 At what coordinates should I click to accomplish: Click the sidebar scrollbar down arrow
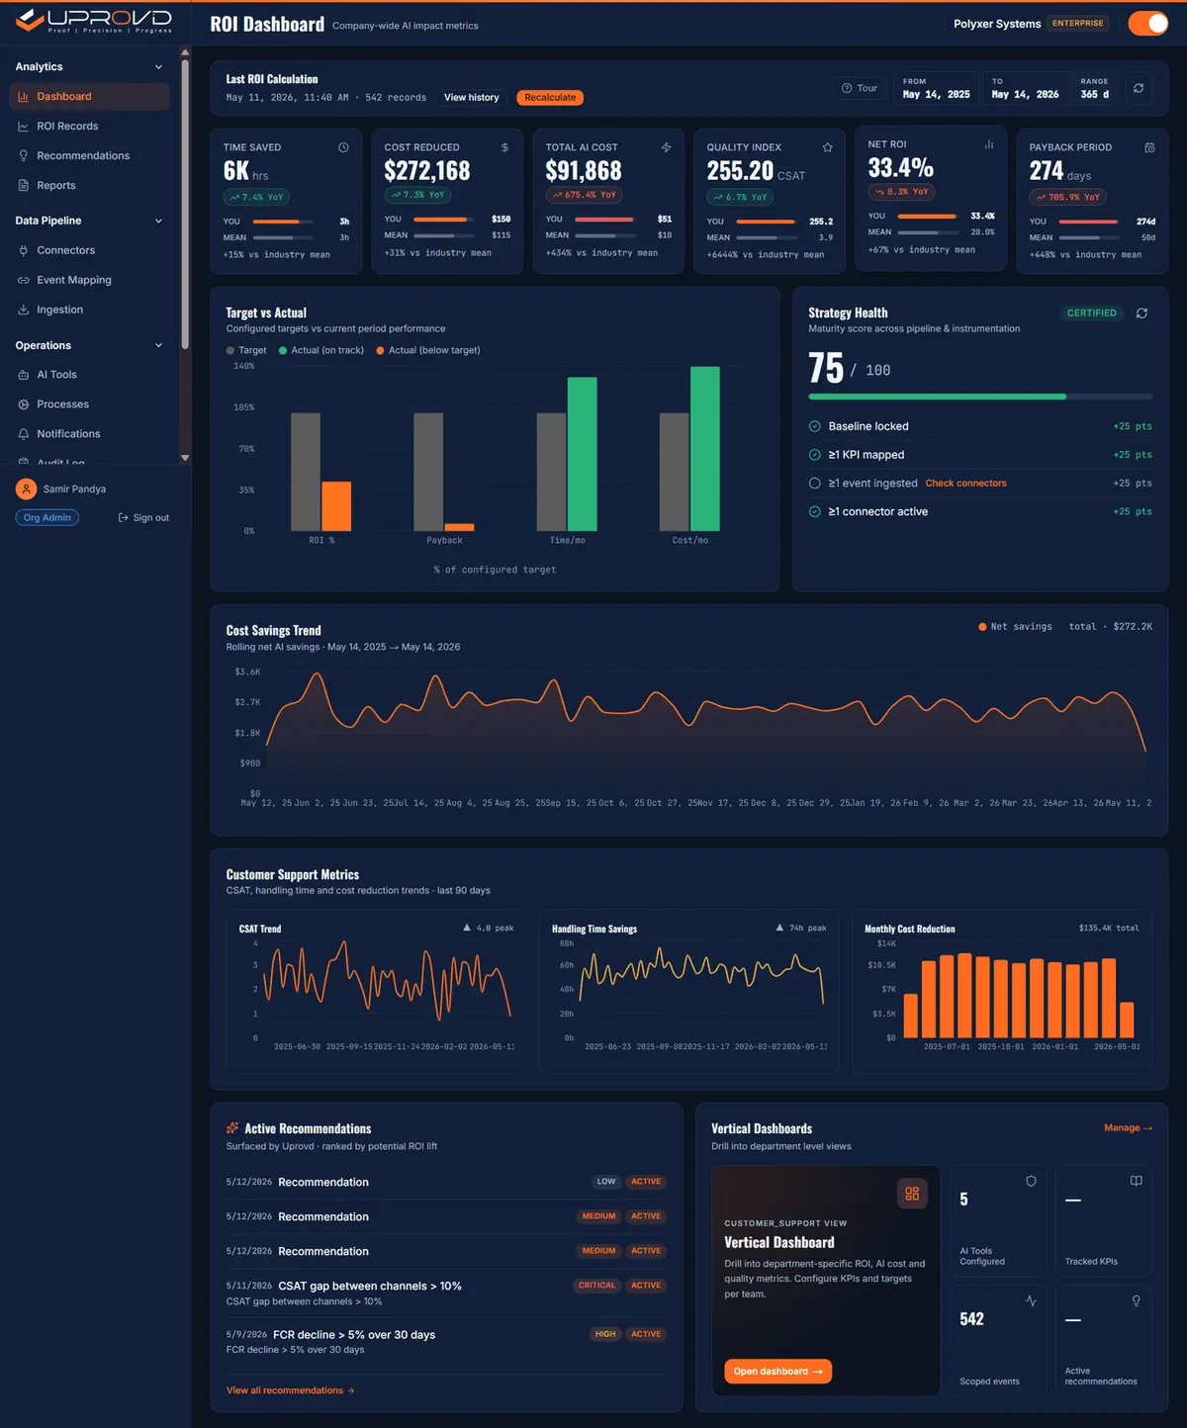pyautogui.click(x=185, y=458)
